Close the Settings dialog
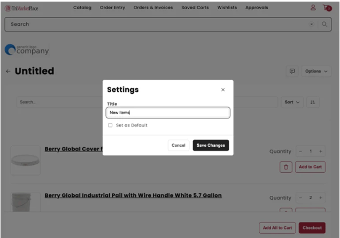 point(223,90)
